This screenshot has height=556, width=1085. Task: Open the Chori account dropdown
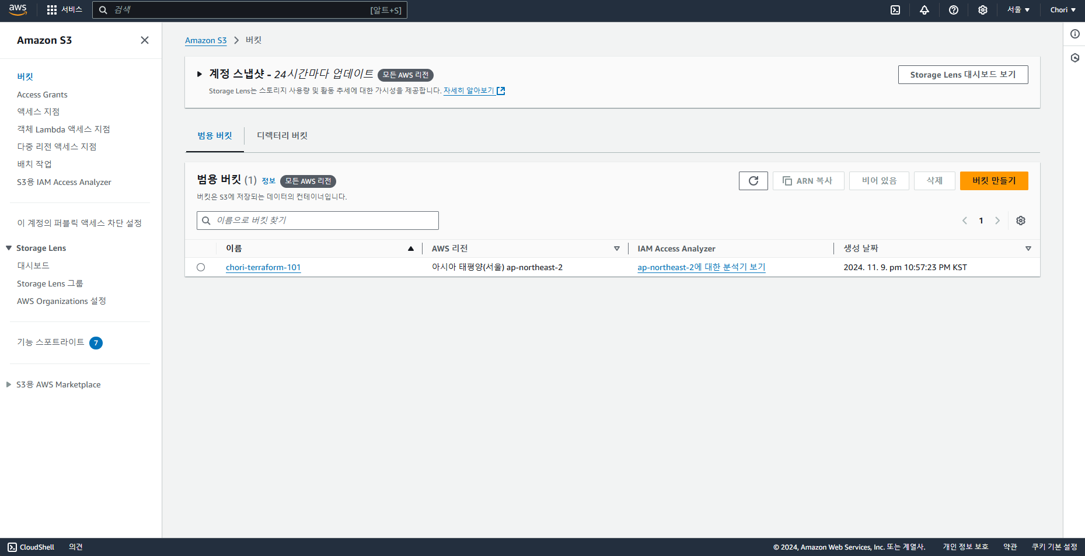tap(1063, 10)
